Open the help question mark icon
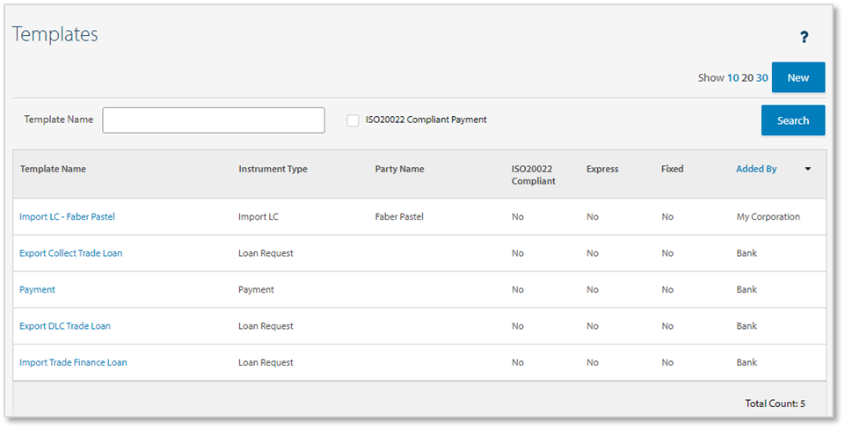The height and width of the screenshot is (429, 845). (804, 37)
